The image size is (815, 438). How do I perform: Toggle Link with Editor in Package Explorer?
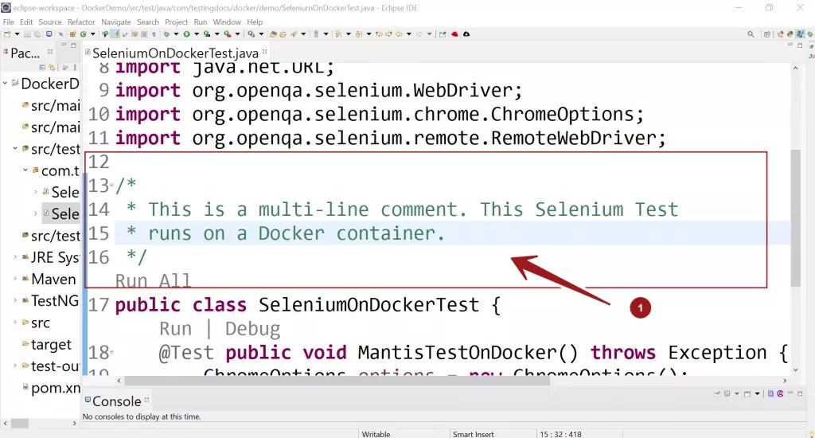click(x=52, y=68)
